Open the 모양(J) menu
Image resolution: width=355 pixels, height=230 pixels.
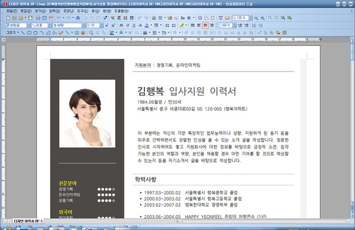pyautogui.click(x=68, y=11)
